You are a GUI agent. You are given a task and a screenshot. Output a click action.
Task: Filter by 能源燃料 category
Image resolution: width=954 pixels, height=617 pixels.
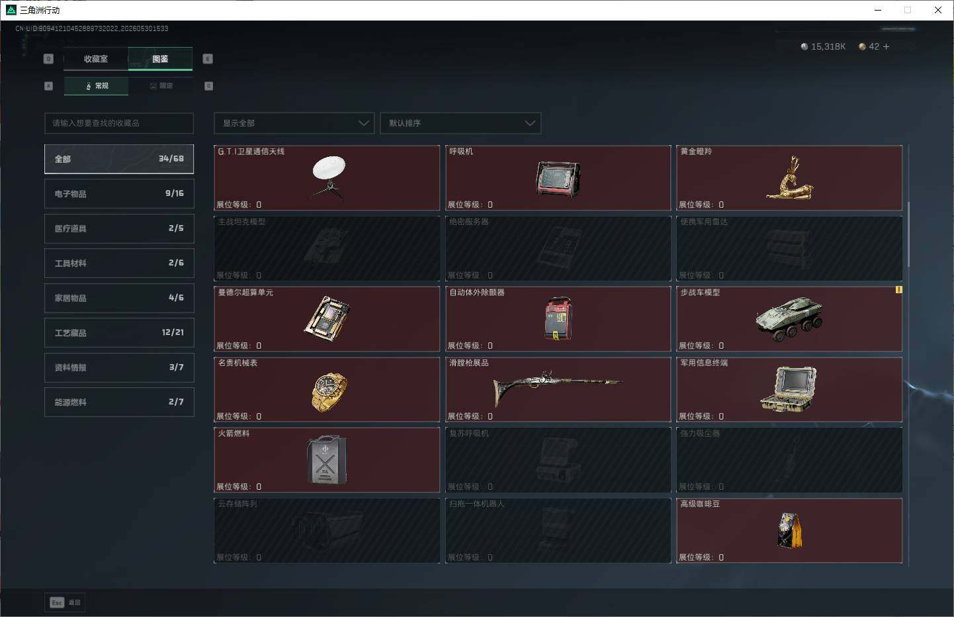(x=119, y=402)
